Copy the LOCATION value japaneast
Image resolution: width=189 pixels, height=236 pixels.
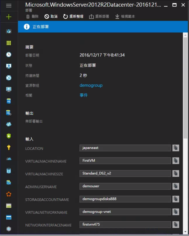tap(176, 148)
